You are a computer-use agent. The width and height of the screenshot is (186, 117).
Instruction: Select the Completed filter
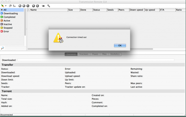point(12,17)
